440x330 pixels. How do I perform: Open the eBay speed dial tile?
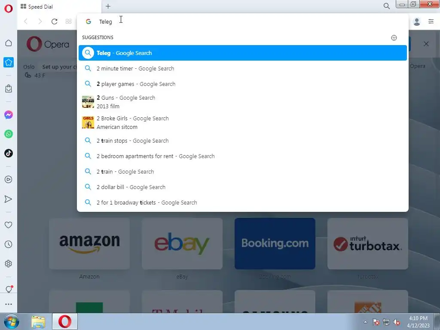point(182,244)
